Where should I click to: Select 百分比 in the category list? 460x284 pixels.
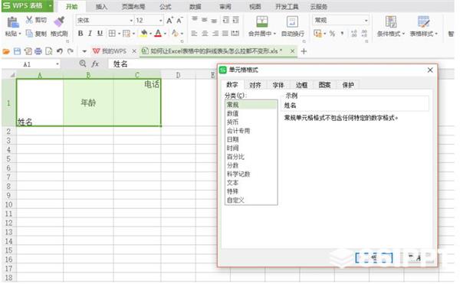coord(251,157)
